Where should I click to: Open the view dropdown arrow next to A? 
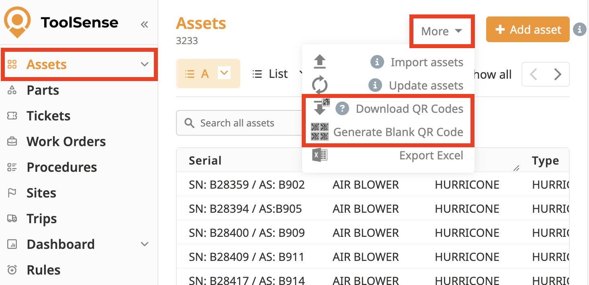[x=224, y=73]
